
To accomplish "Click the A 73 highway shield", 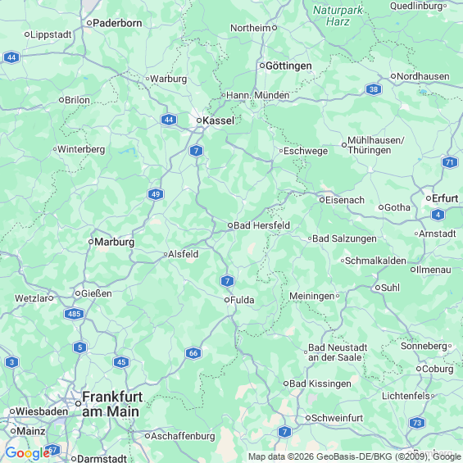I will [417, 423].
